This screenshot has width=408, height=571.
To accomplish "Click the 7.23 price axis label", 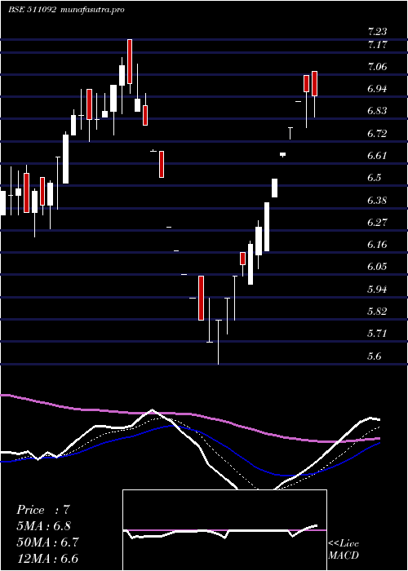I will point(377,31).
